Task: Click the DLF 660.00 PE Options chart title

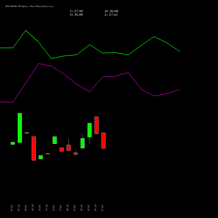Action: point(29,7)
